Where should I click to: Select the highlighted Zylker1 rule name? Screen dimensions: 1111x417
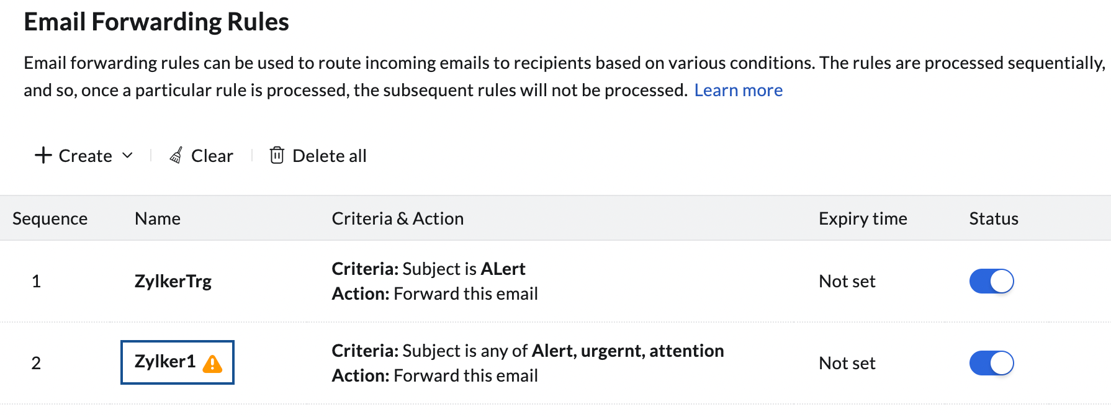click(x=165, y=361)
